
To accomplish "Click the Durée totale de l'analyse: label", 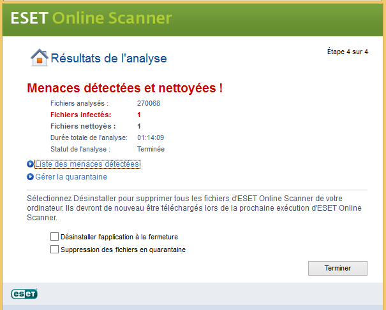I will tap(89, 137).
